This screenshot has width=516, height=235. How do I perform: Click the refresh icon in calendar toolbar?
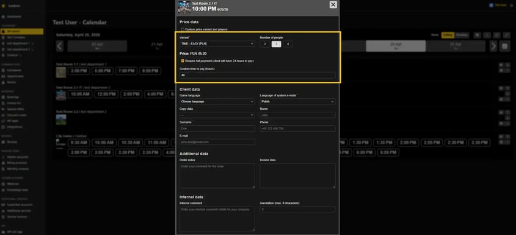click(x=497, y=35)
